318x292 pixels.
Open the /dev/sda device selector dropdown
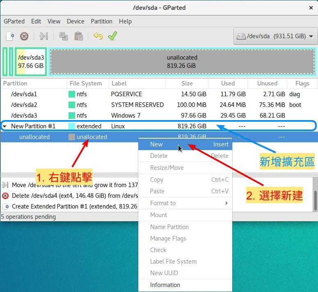(x=275, y=36)
